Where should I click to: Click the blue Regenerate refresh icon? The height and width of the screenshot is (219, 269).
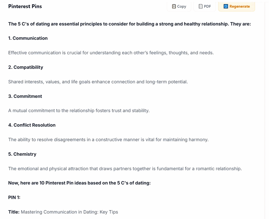pos(226,6)
